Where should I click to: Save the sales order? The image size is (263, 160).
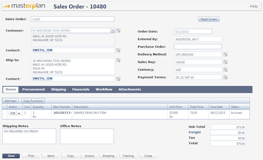[11, 156]
